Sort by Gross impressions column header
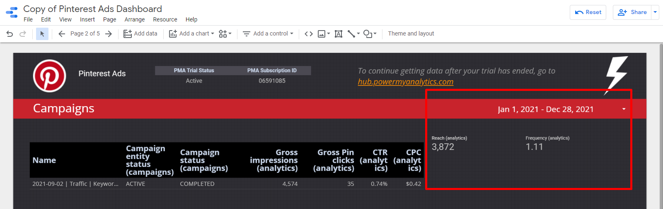Screen dimensions: 663x209 (x=274, y=160)
